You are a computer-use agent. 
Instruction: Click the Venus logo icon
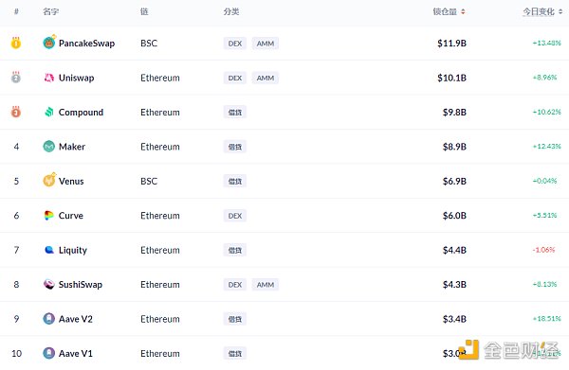(49, 180)
